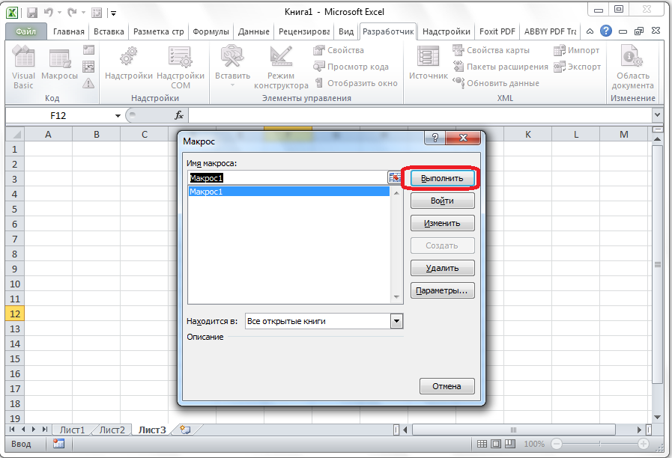672x458 pixels.
Task: Open the Name Box dropdown arrow
Action: [118, 115]
